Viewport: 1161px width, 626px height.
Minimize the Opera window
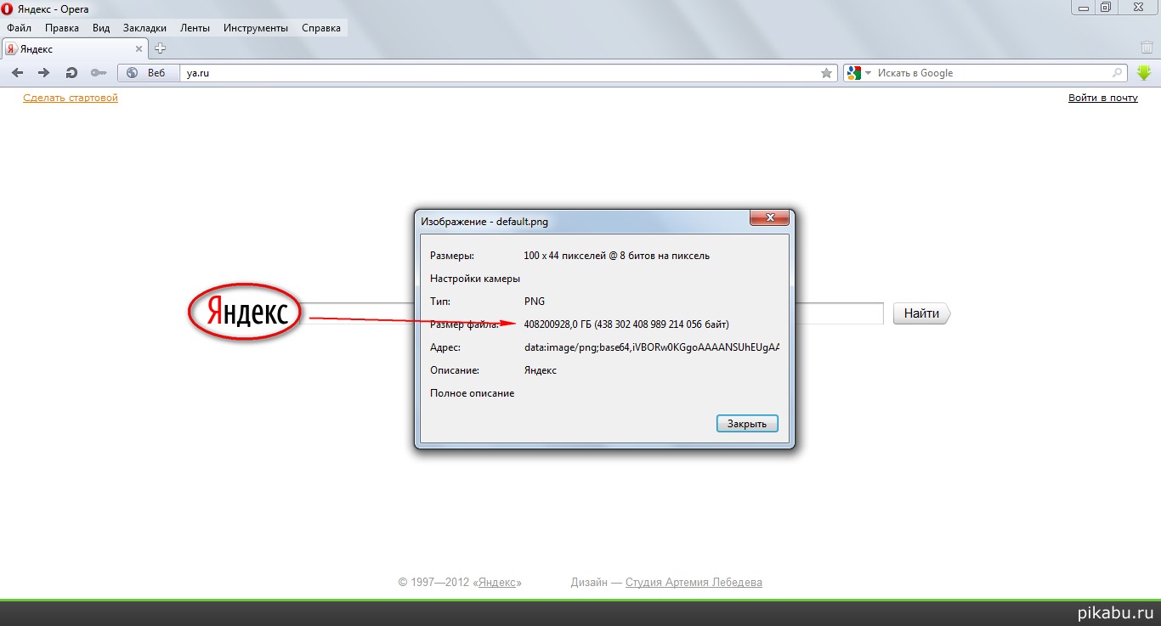[1082, 7]
